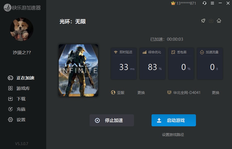Open the hamburger menu in the title bar
The width and height of the screenshot is (232, 149).
[212, 3]
